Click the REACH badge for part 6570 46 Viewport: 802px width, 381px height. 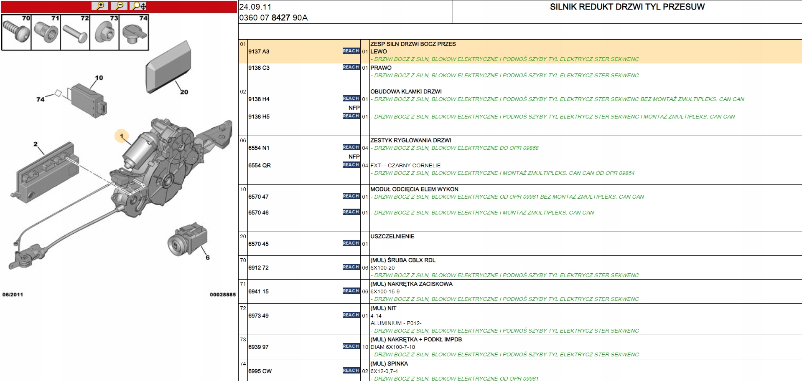pyautogui.click(x=351, y=212)
